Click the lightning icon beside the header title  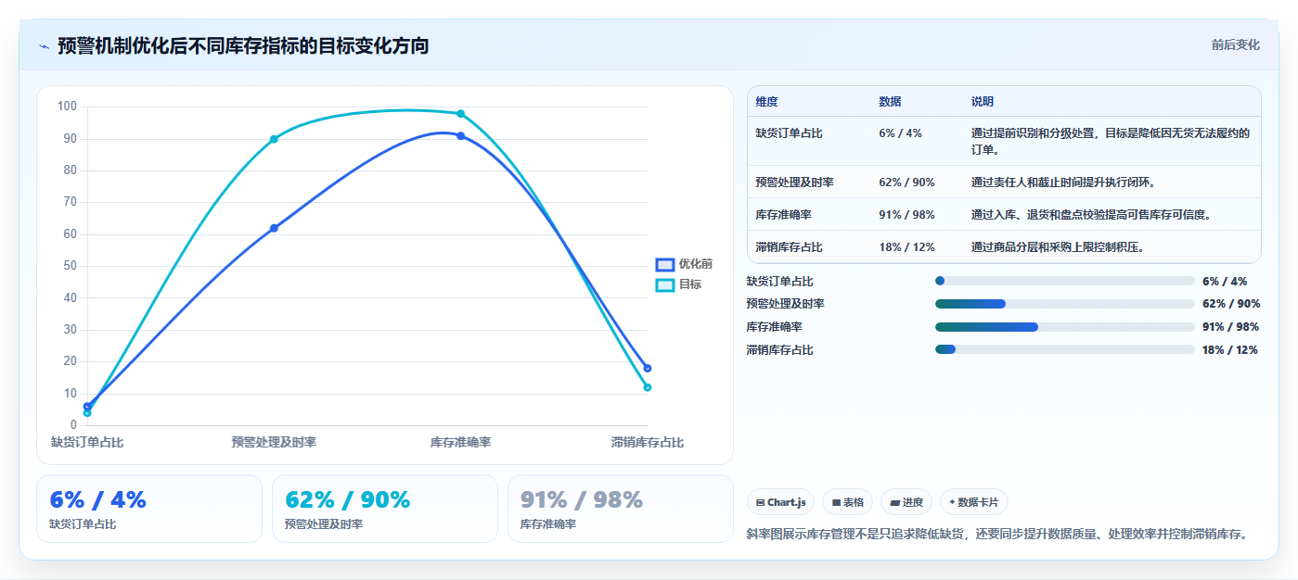44,45
